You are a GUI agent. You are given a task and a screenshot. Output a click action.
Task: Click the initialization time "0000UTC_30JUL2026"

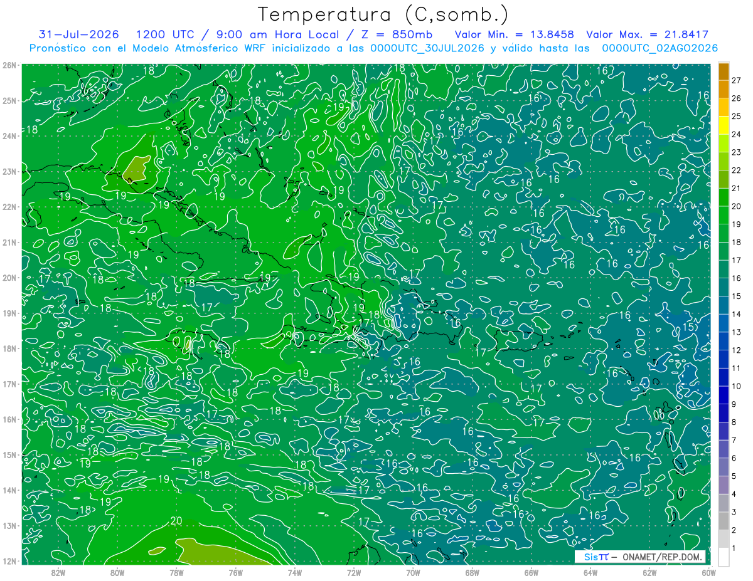pyautogui.click(x=427, y=48)
